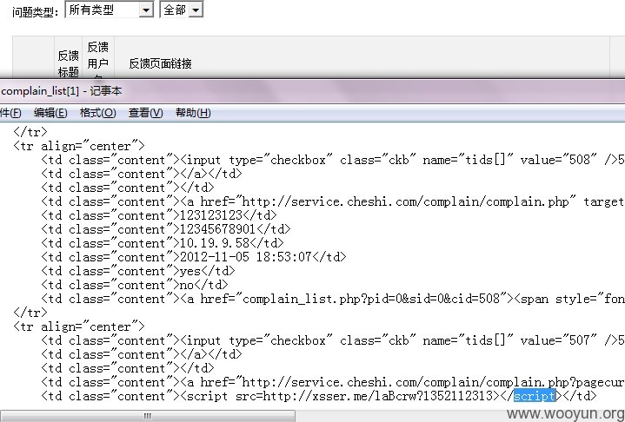Viewport: 625px width, 422px height.
Task: Click the 问题类型 label
Action: [x=35, y=11]
